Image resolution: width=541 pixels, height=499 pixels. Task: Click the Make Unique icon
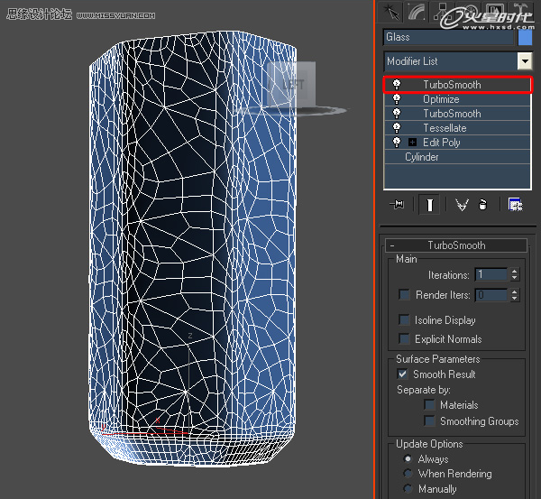[x=462, y=205]
